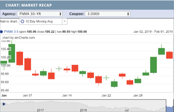Viewport: 174px width, 112px height.
Task: Click the blue selected range on scrollbar
Action: tap(170, 106)
